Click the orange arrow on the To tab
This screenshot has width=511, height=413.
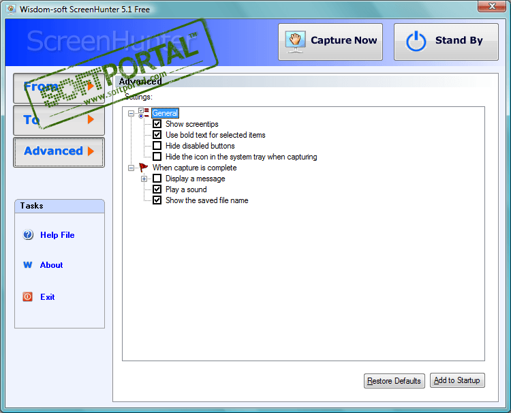91,119
